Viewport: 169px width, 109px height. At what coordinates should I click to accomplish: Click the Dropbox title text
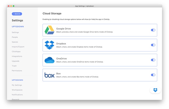[61, 44]
